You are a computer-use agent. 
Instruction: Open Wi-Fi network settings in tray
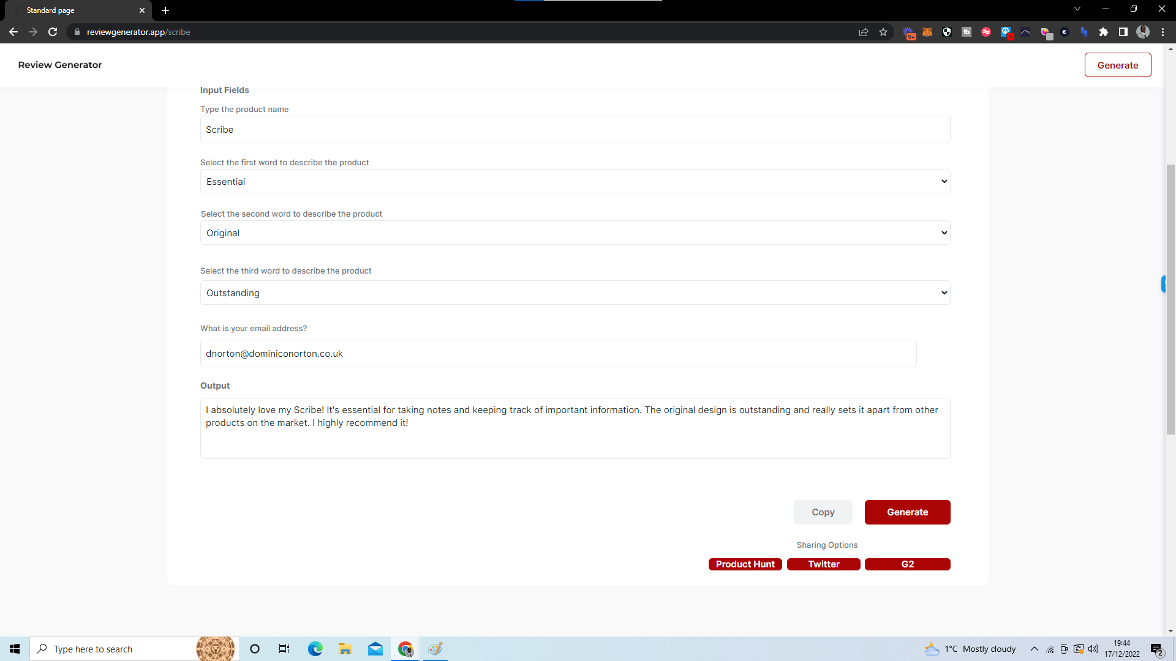click(1050, 649)
